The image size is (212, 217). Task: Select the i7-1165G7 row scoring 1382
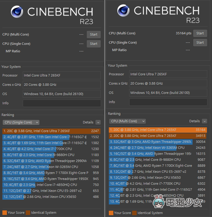coord(51,143)
